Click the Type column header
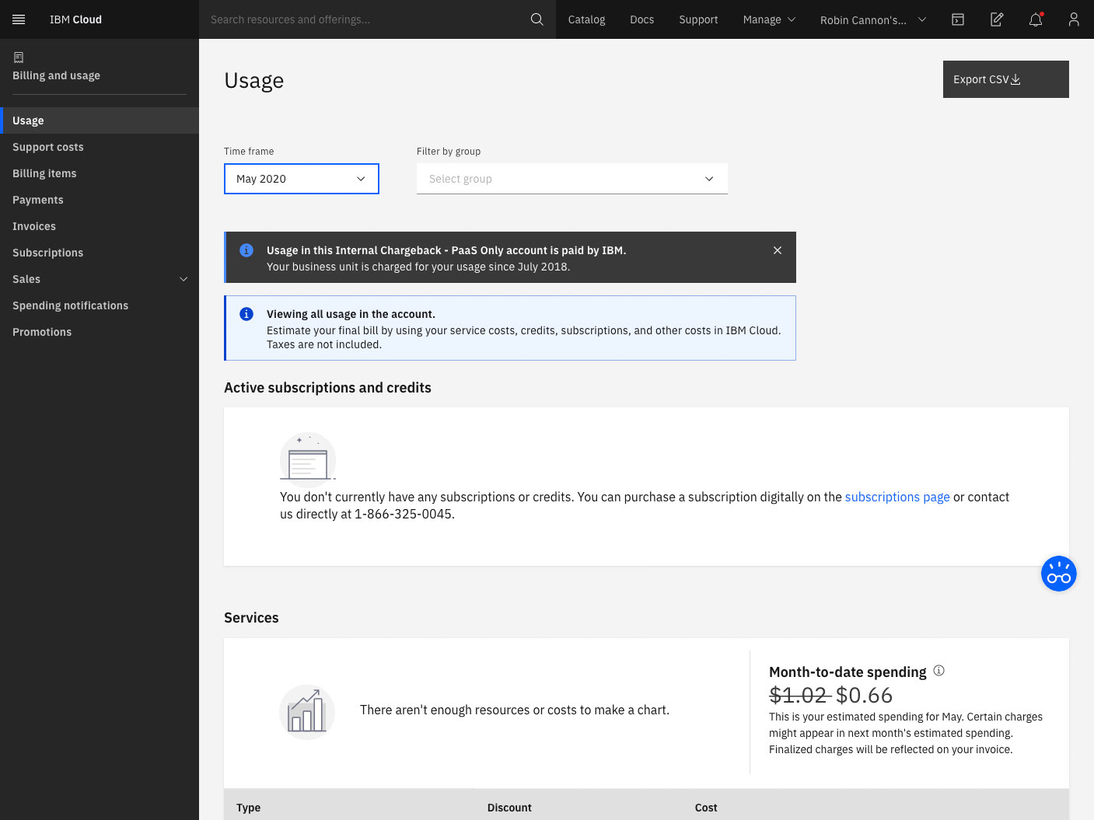The image size is (1094, 820). tap(249, 808)
